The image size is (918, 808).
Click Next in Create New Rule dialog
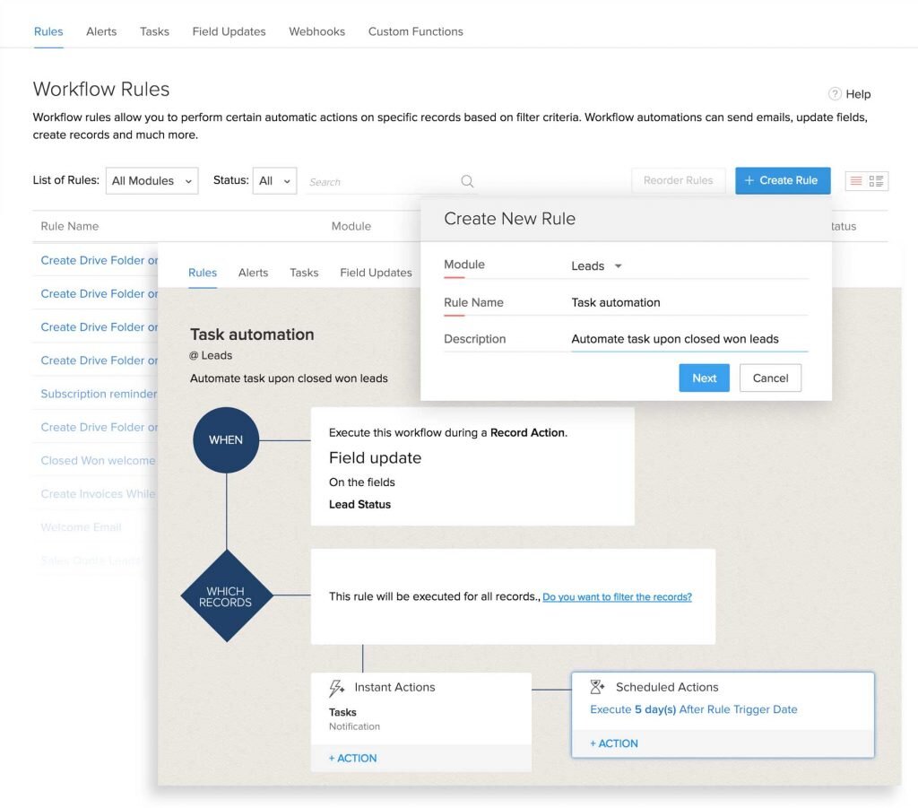click(705, 378)
